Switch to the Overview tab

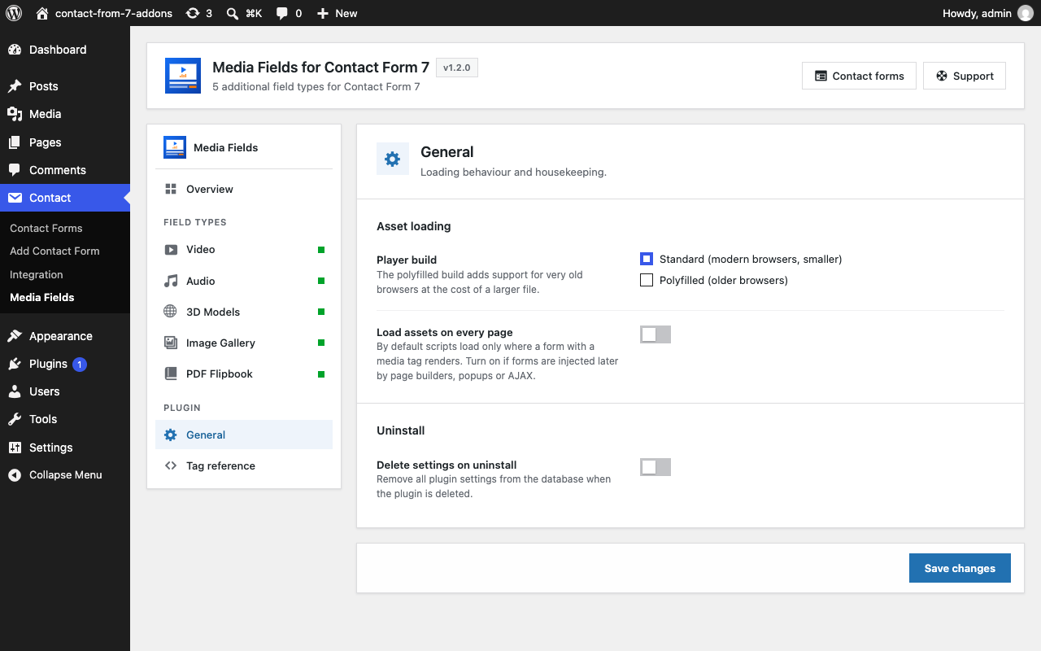(x=244, y=189)
